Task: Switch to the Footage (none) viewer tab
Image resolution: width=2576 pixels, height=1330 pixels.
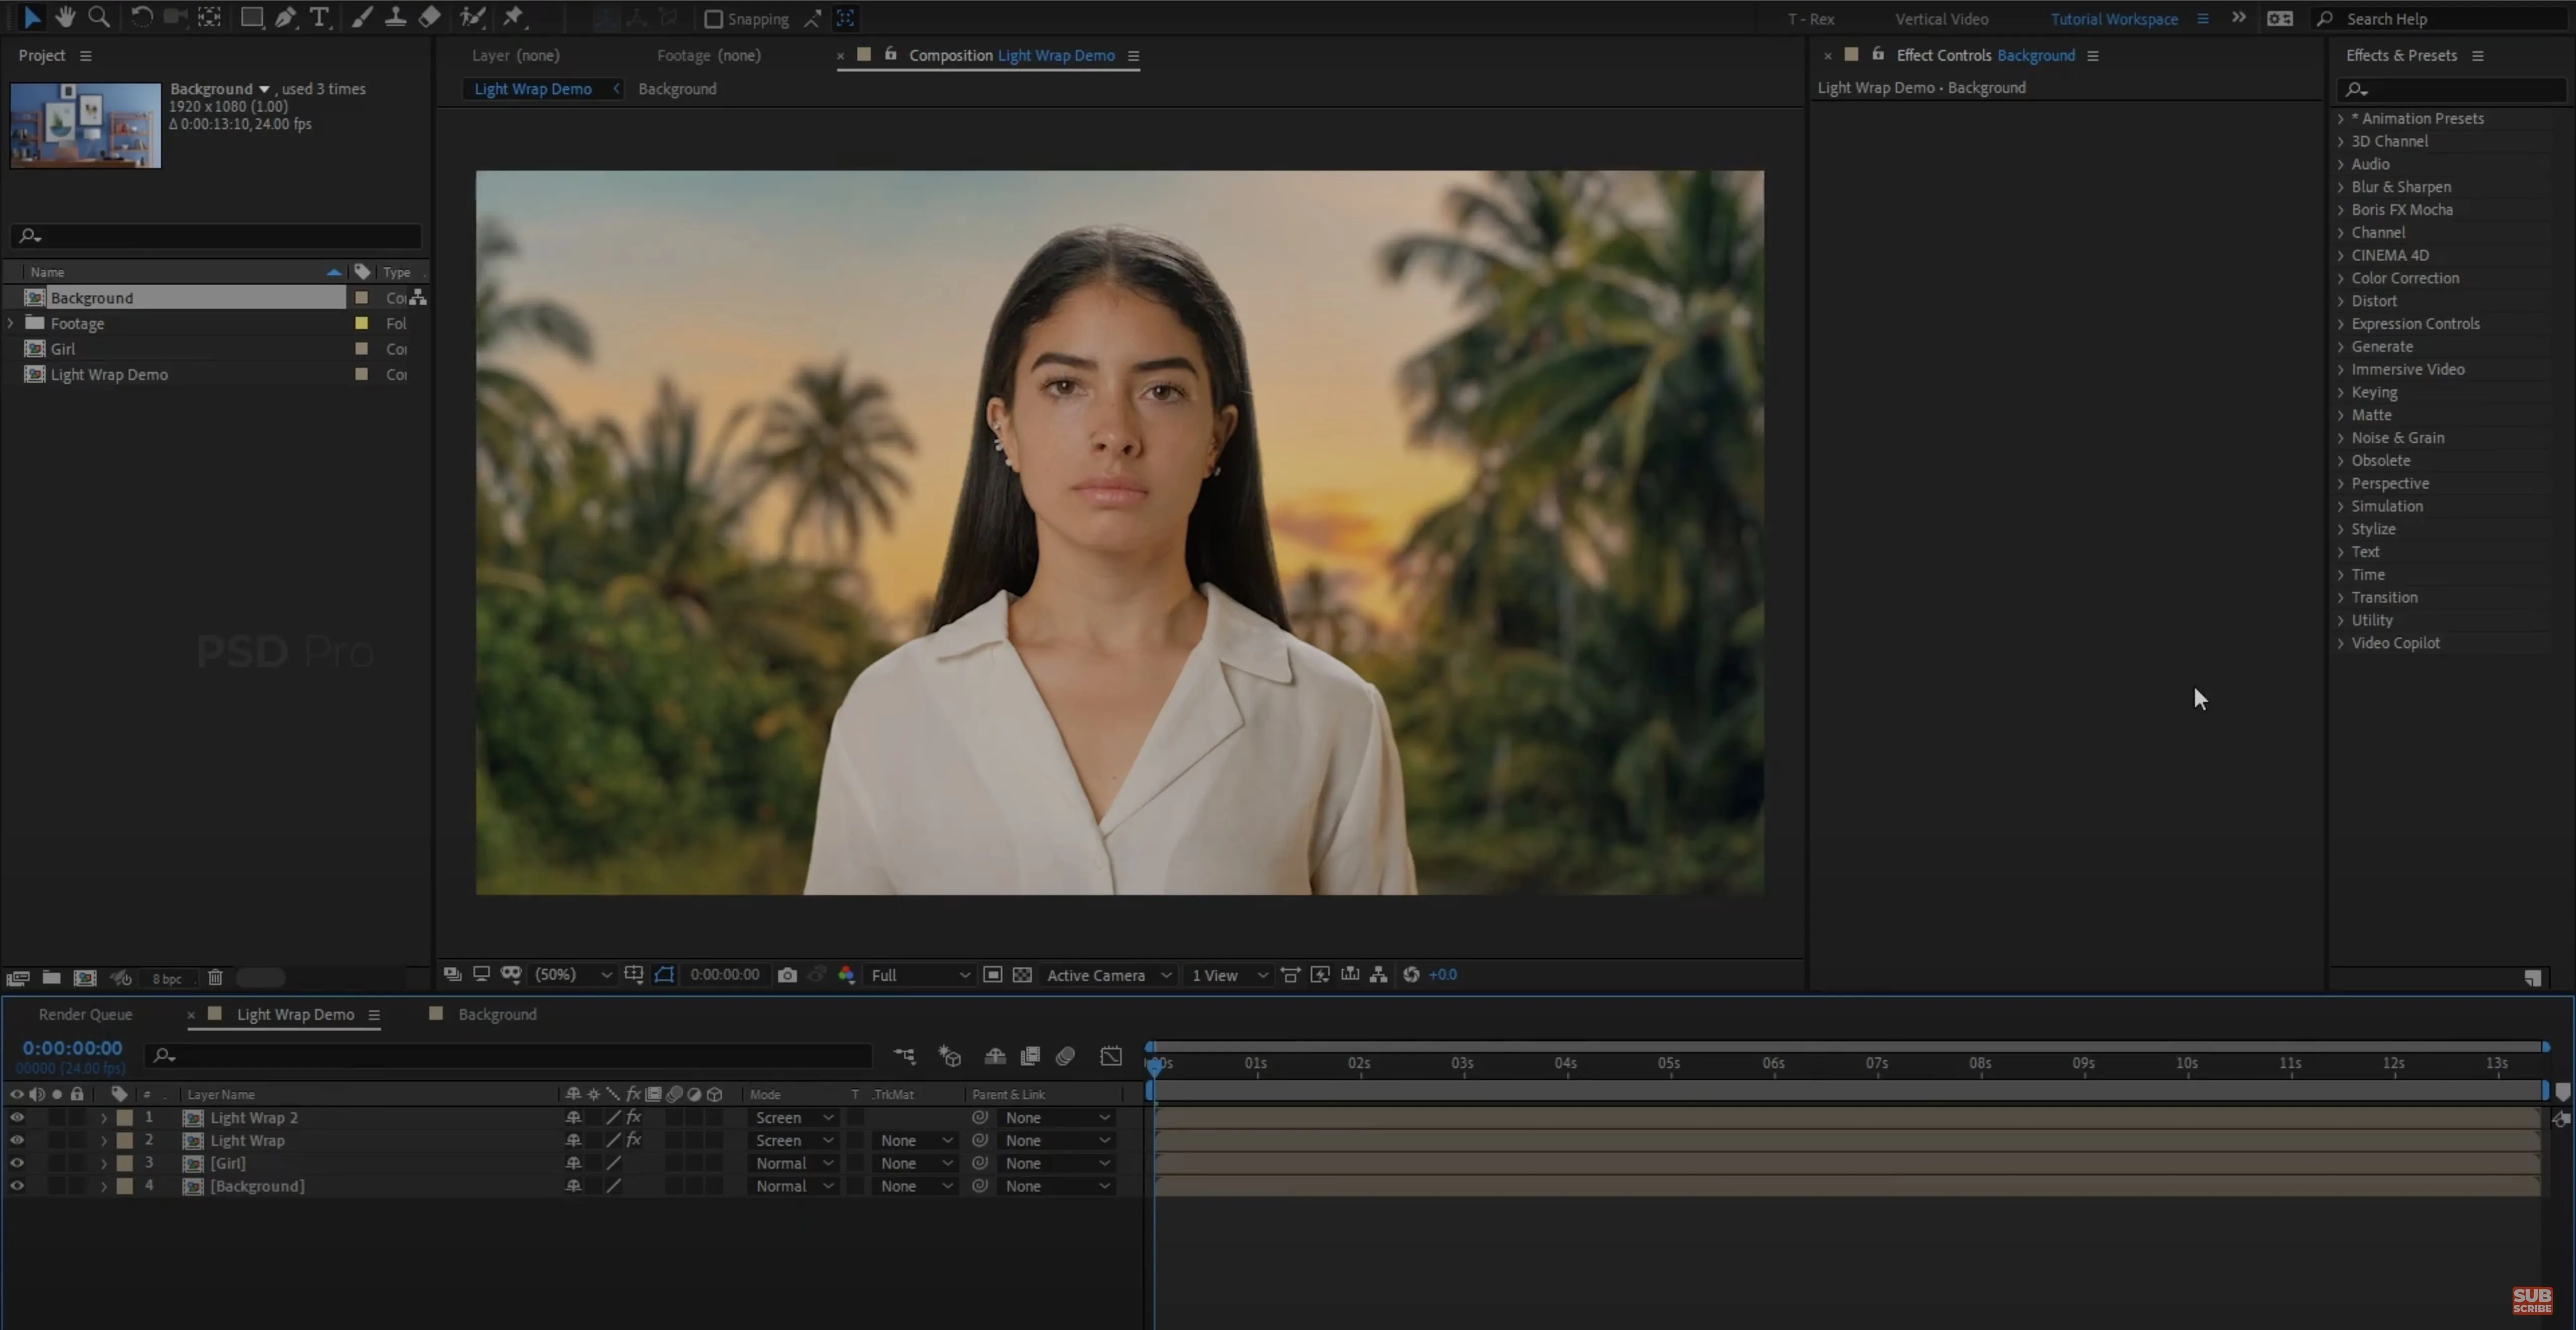Action: (x=709, y=55)
